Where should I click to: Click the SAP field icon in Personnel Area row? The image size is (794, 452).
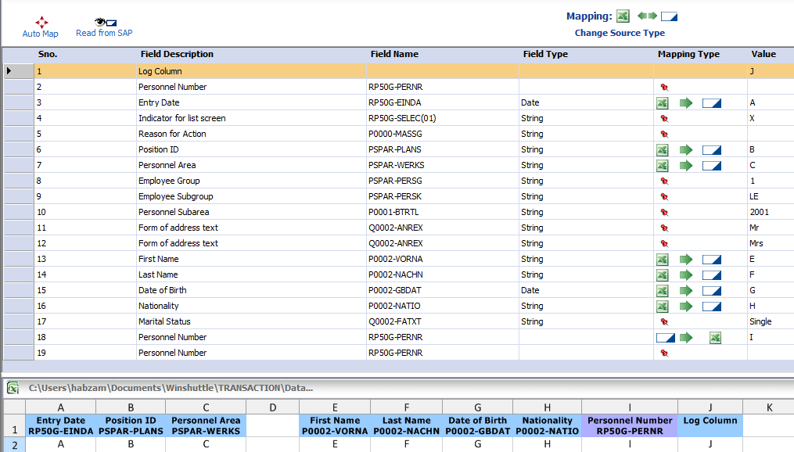(711, 165)
